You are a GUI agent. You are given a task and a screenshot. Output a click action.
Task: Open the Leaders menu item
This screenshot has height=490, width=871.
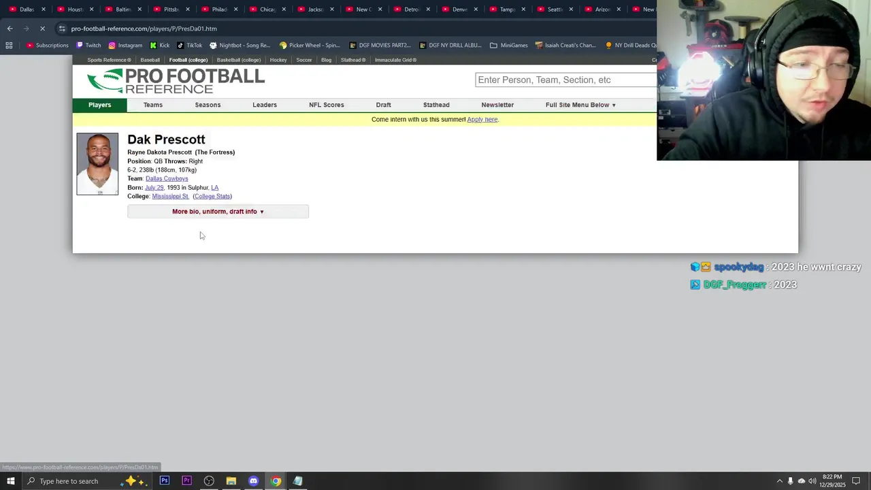[x=265, y=105]
